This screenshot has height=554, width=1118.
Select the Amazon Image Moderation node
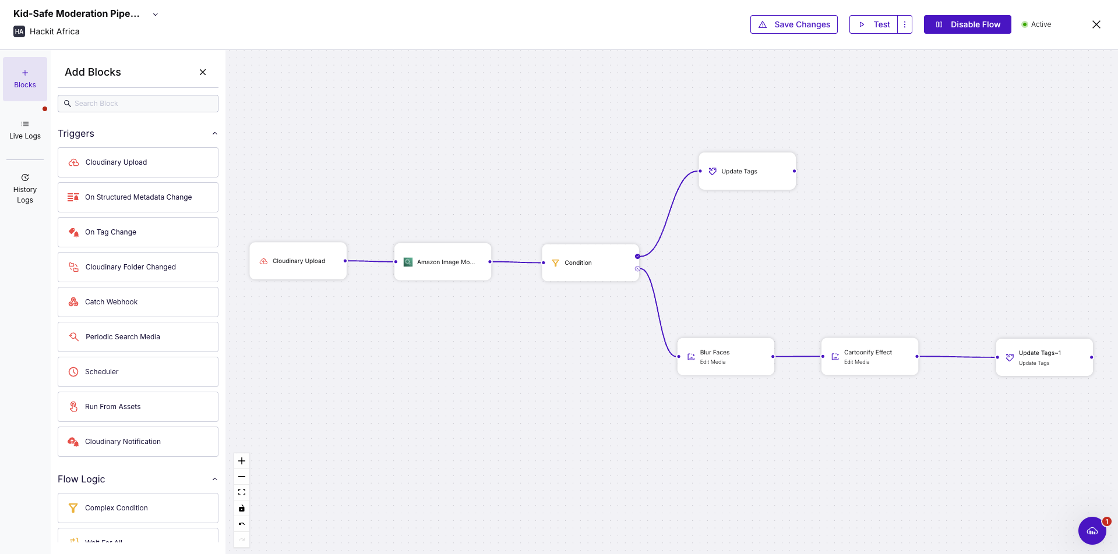(x=443, y=262)
